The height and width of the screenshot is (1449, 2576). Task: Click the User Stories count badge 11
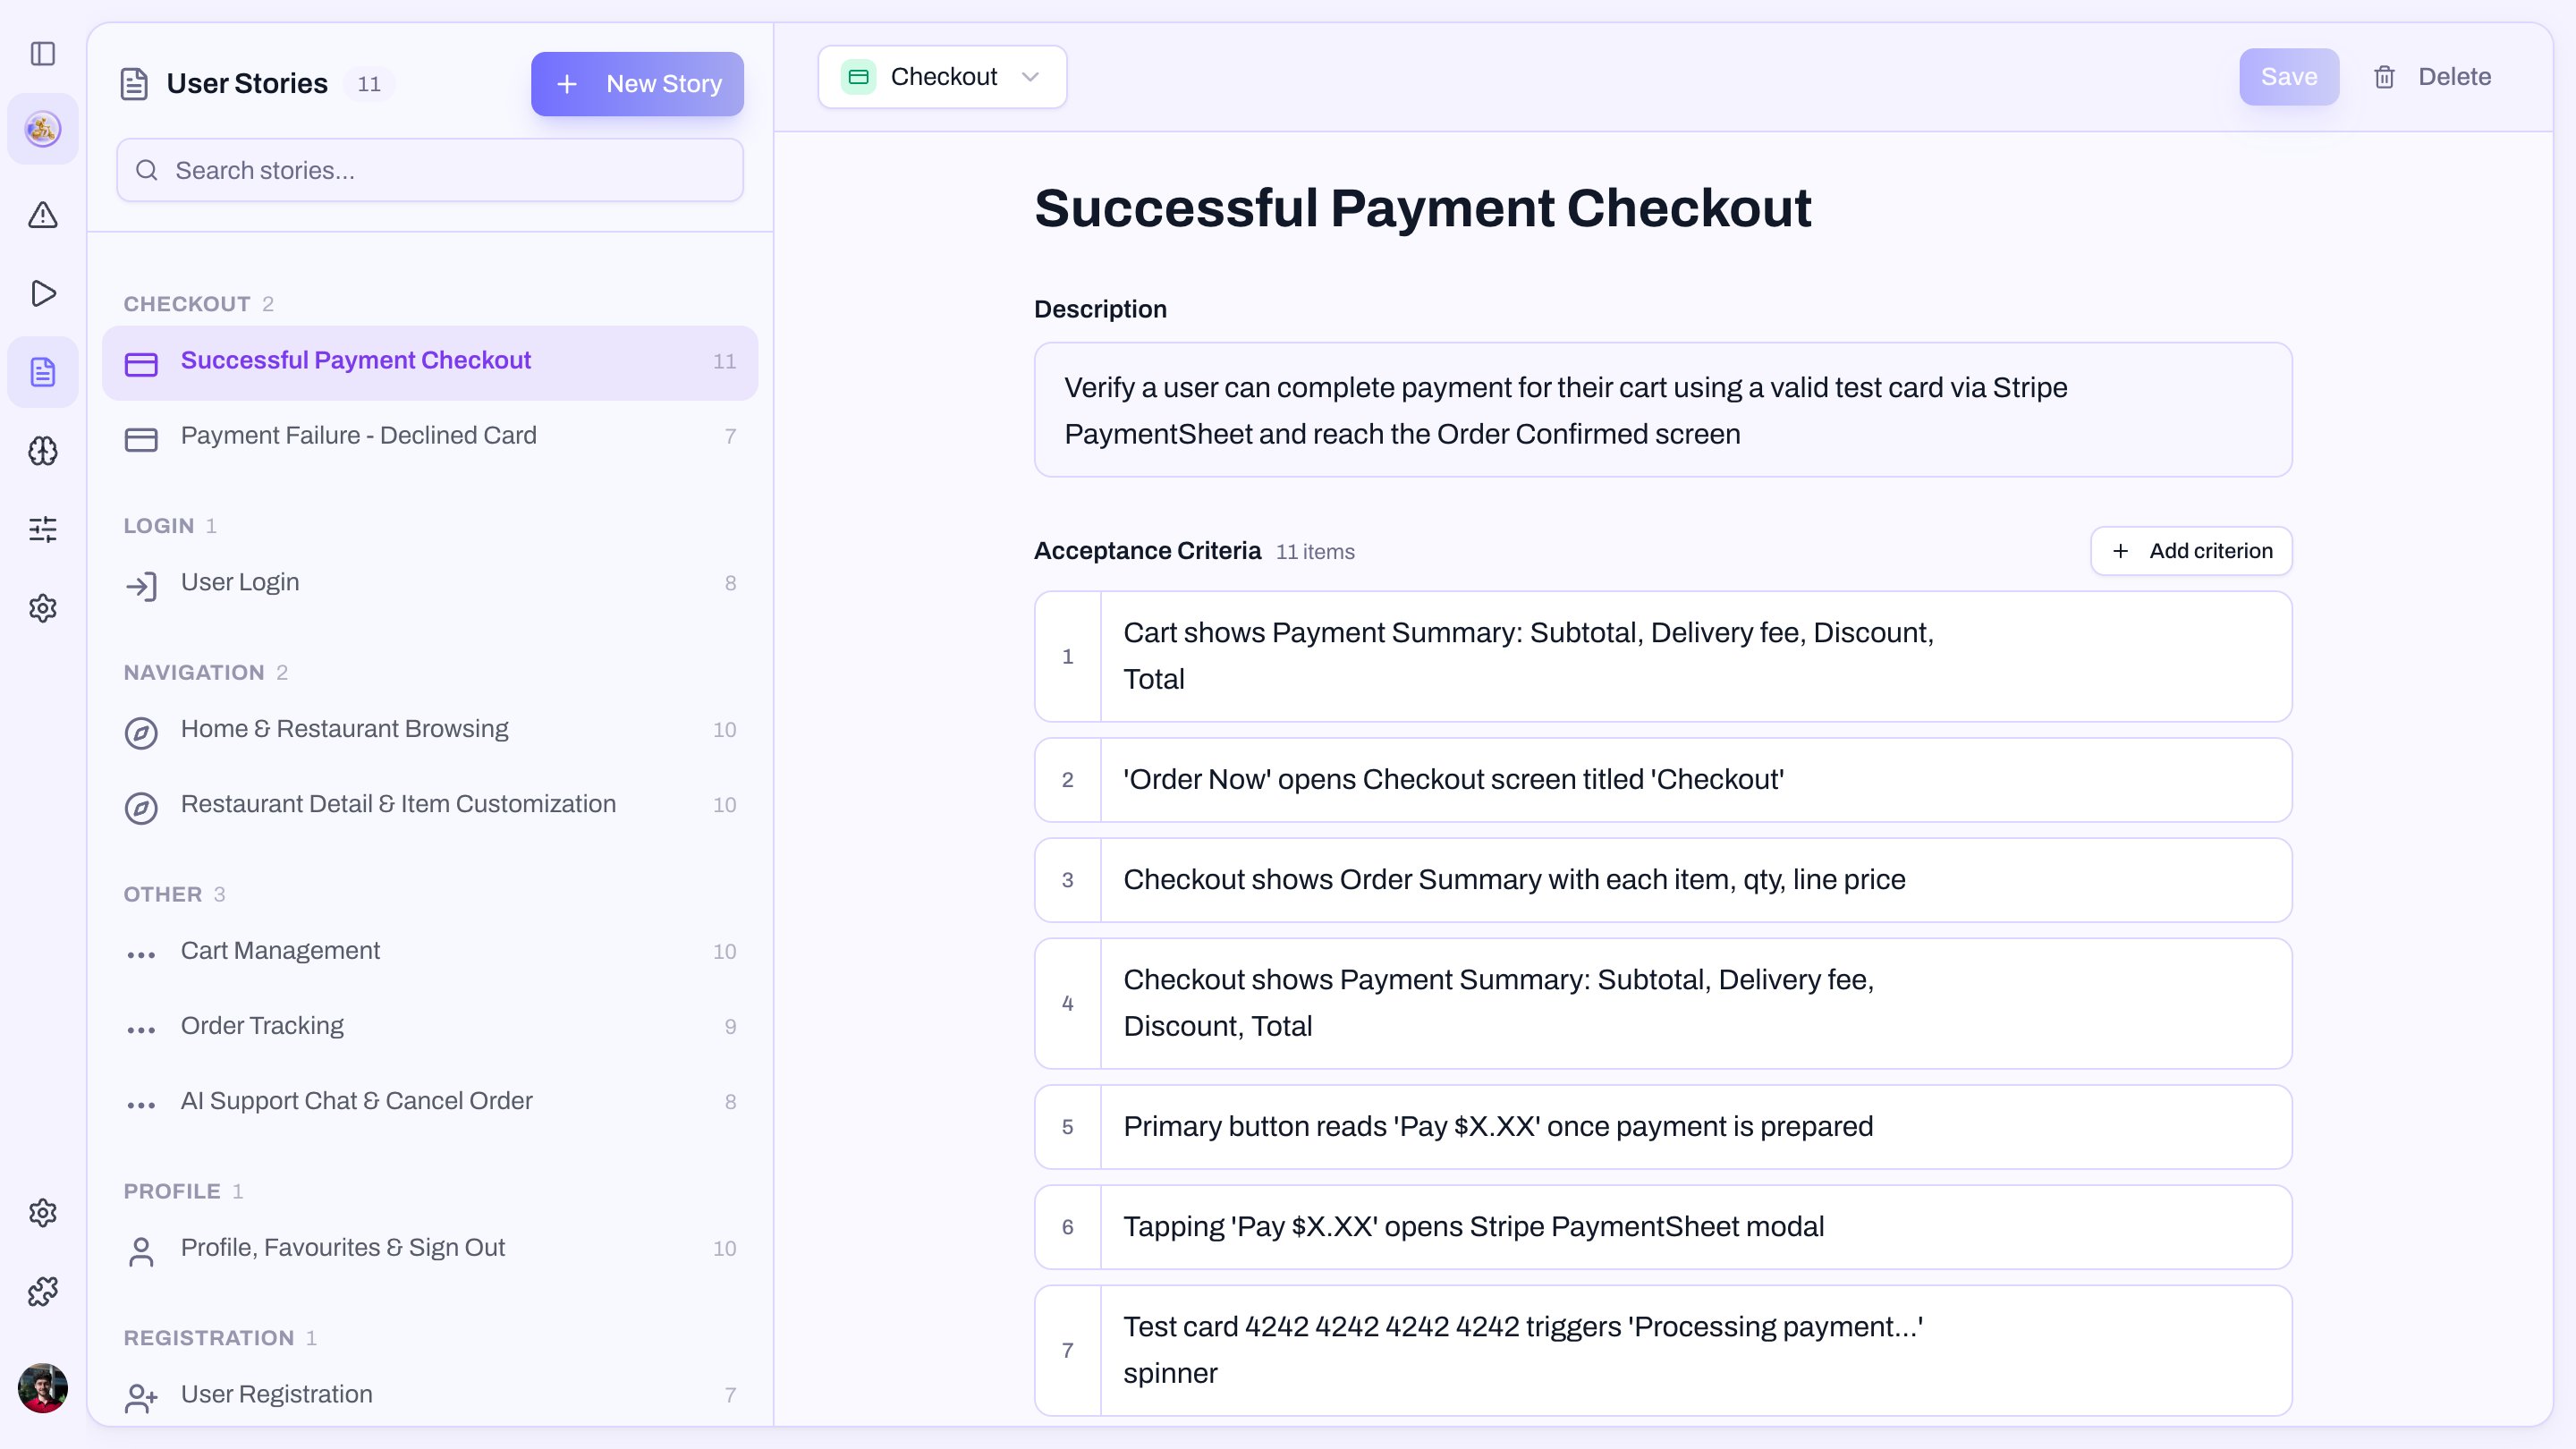click(369, 84)
